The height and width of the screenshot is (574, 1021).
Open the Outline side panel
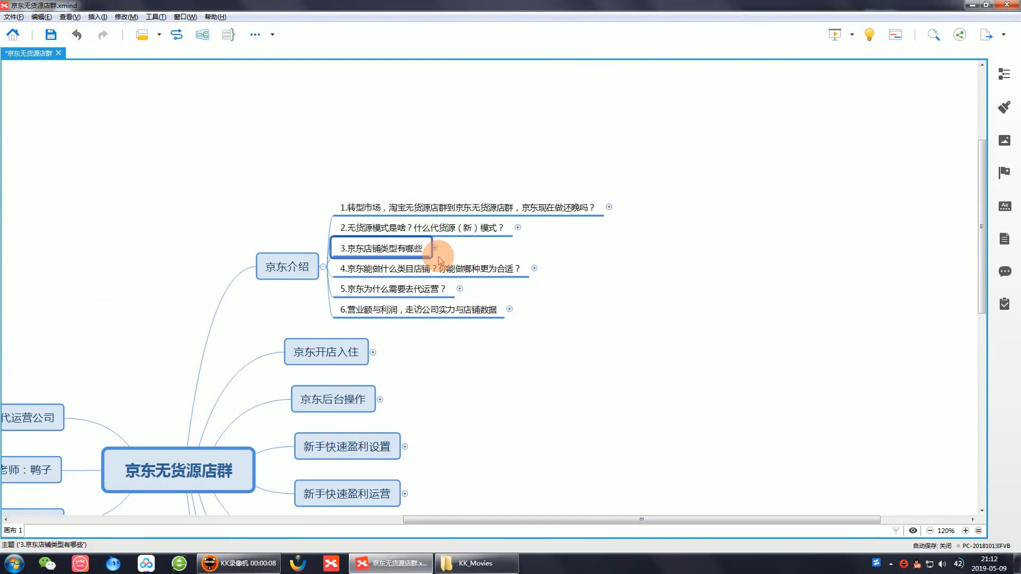click(x=1004, y=74)
